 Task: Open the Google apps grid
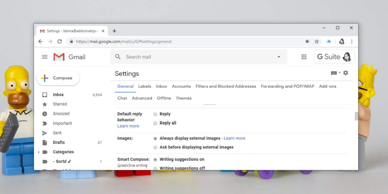pyautogui.click(x=304, y=57)
